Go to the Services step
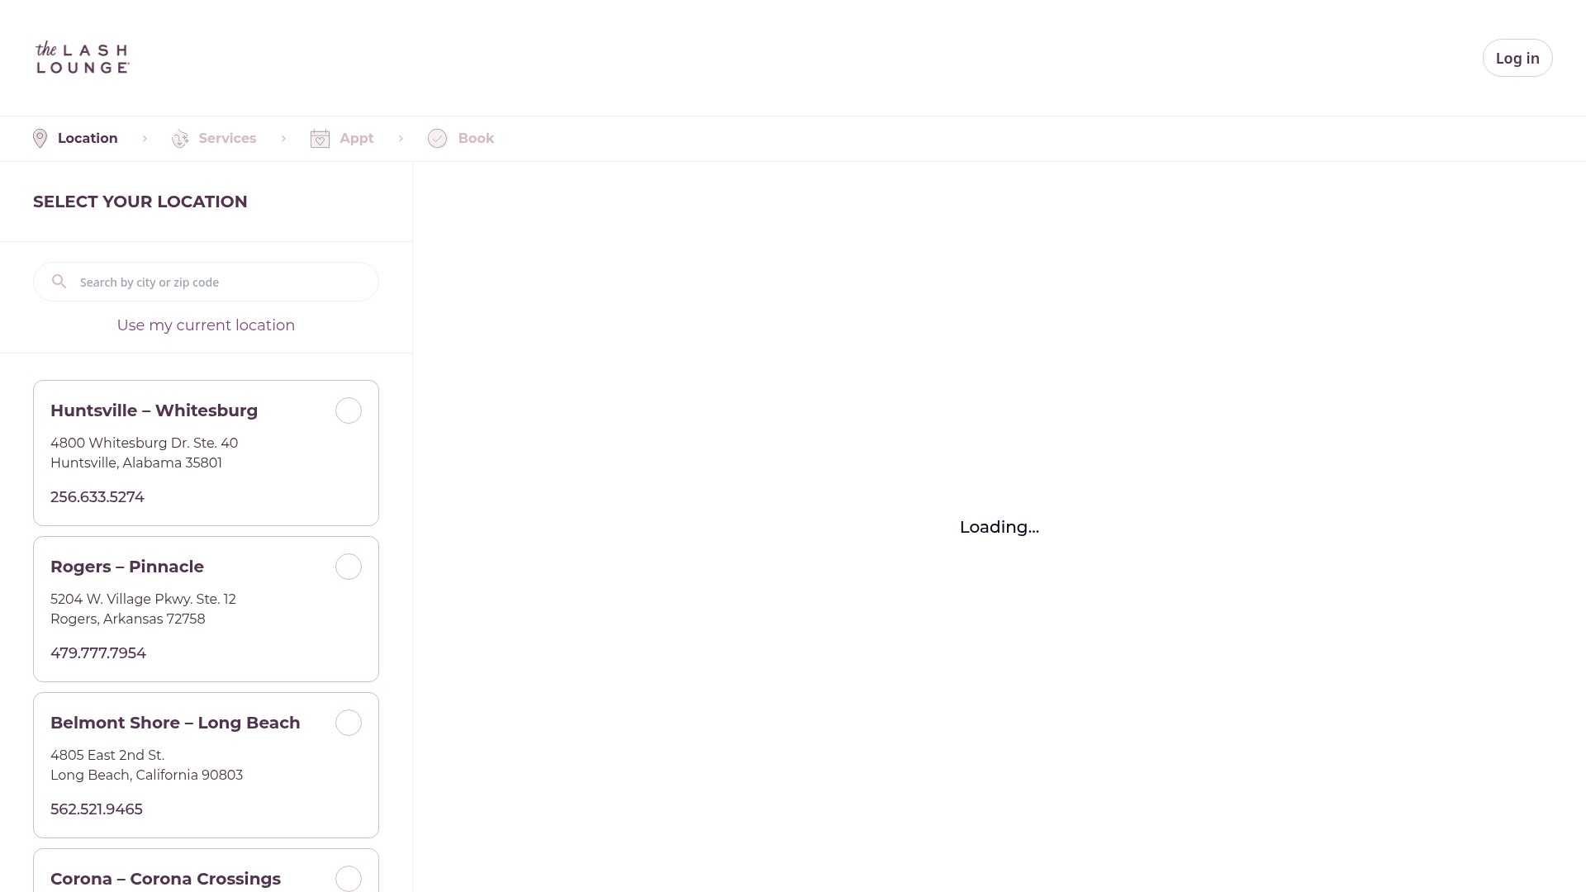This screenshot has width=1586, height=892. click(214, 139)
